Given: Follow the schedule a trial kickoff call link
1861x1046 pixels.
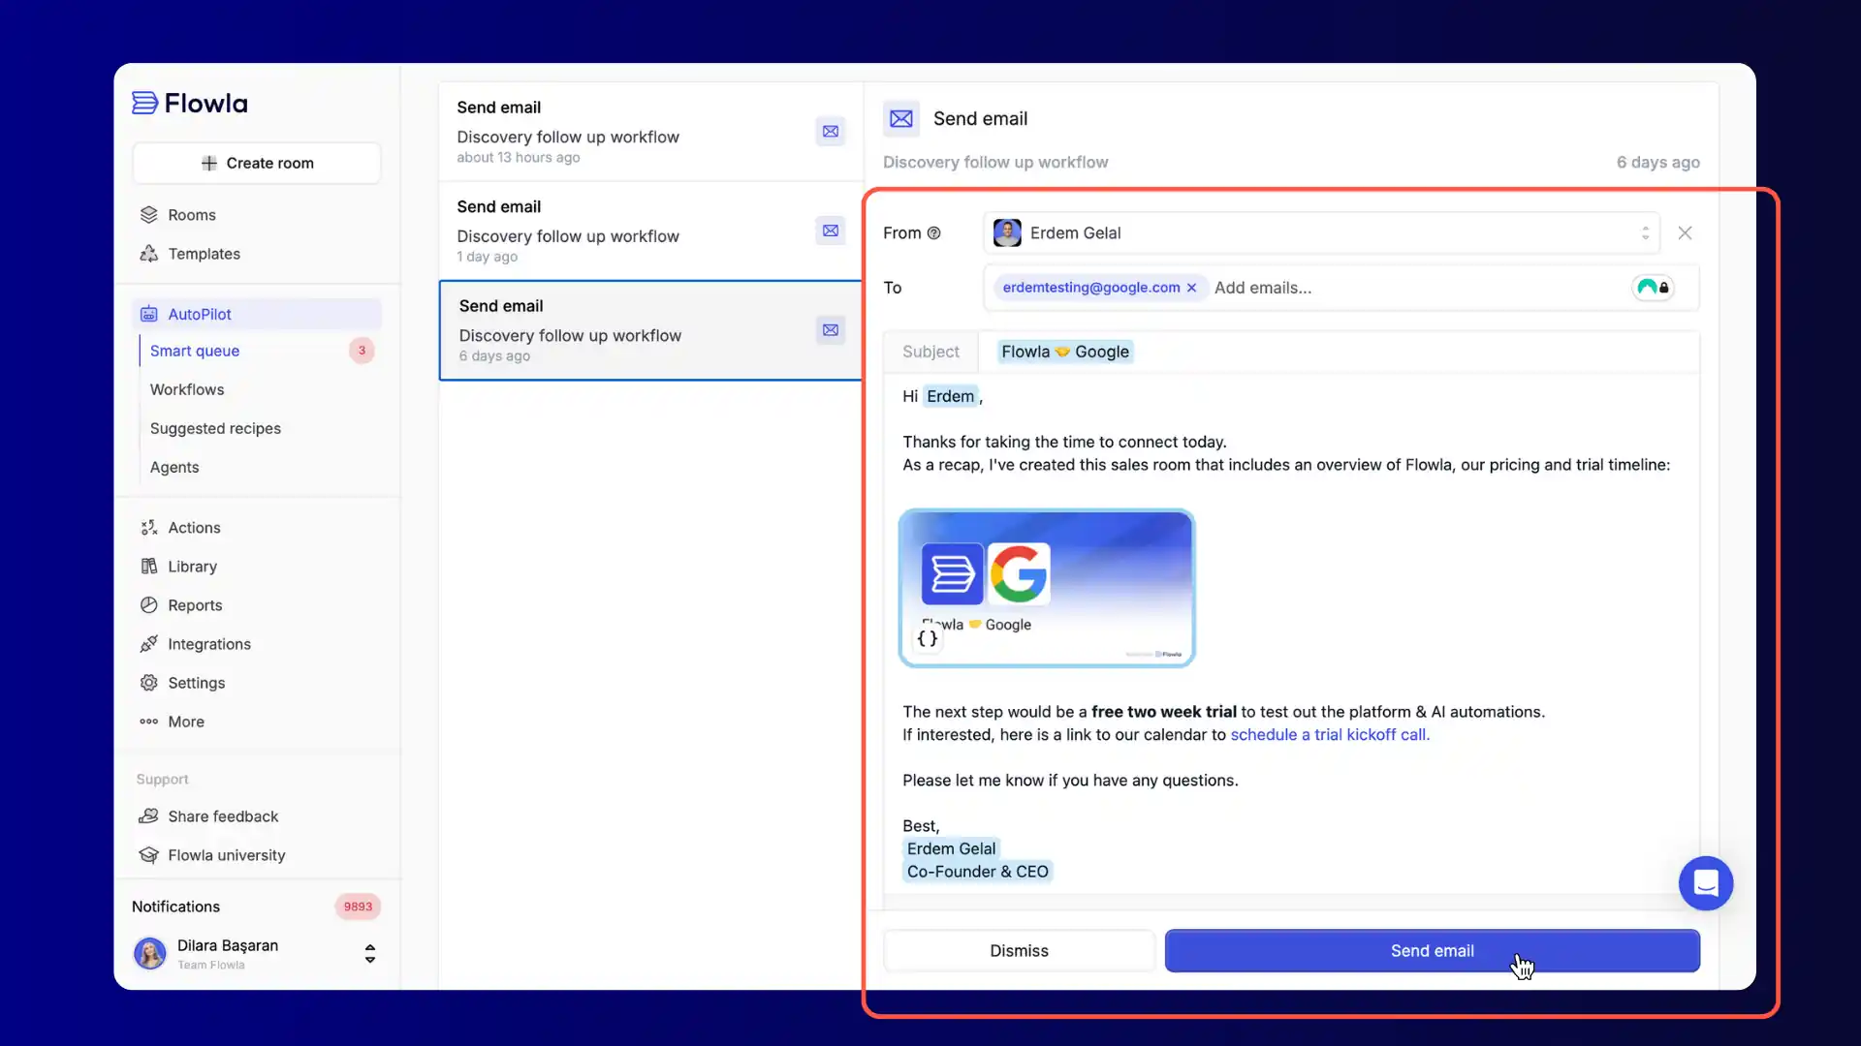Looking at the screenshot, I should [1329, 735].
